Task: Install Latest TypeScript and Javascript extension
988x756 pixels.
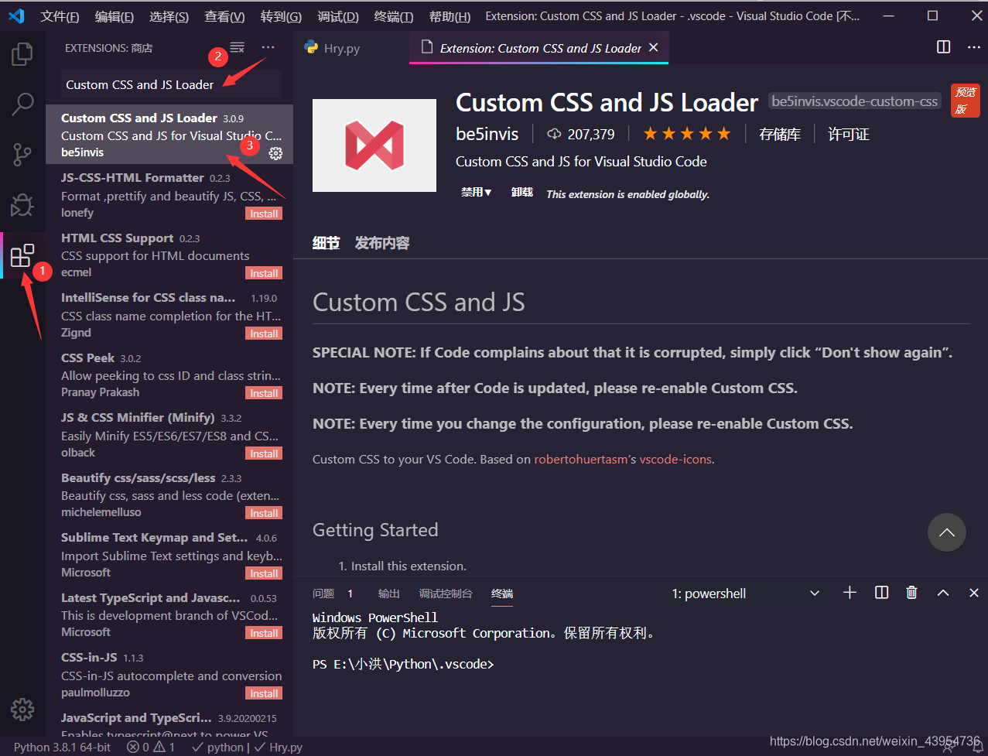Action: click(x=264, y=633)
